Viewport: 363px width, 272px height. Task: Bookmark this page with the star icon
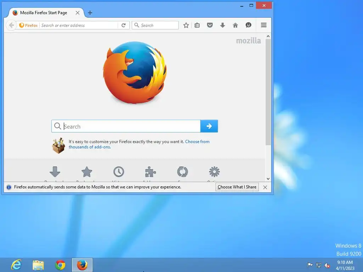pos(186,25)
